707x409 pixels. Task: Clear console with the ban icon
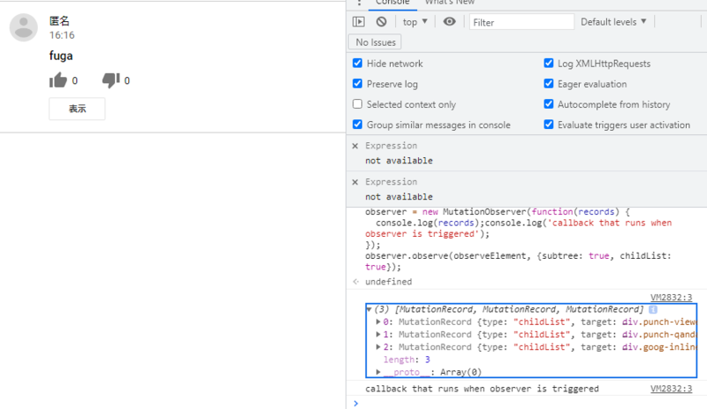tap(382, 22)
